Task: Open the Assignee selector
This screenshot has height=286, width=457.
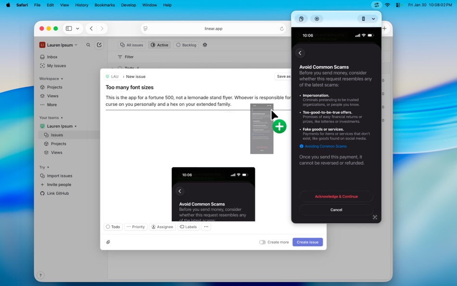Action: point(162,227)
